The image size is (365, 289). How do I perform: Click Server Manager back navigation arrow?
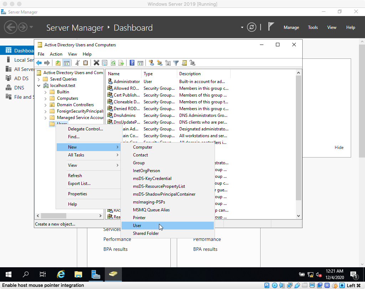click(x=10, y=27)
